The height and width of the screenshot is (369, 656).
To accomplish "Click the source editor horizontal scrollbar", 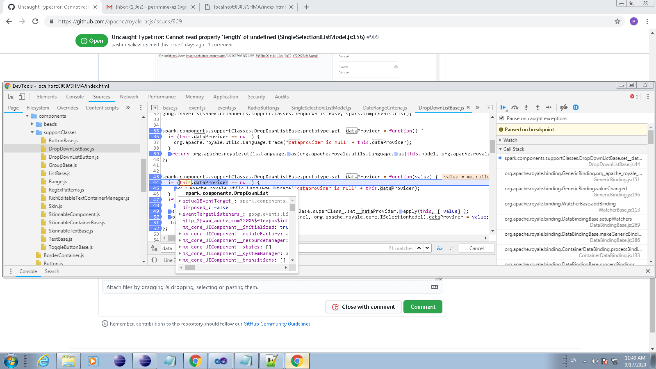I will point(325,238).
